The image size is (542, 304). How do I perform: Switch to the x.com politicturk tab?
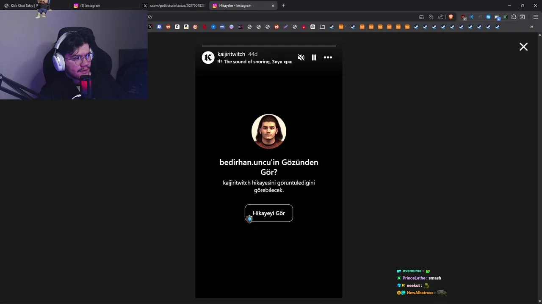point(174,5)
